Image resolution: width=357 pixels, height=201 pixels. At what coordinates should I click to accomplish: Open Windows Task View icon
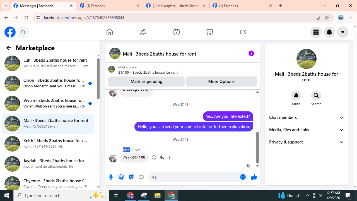point(116,195)
